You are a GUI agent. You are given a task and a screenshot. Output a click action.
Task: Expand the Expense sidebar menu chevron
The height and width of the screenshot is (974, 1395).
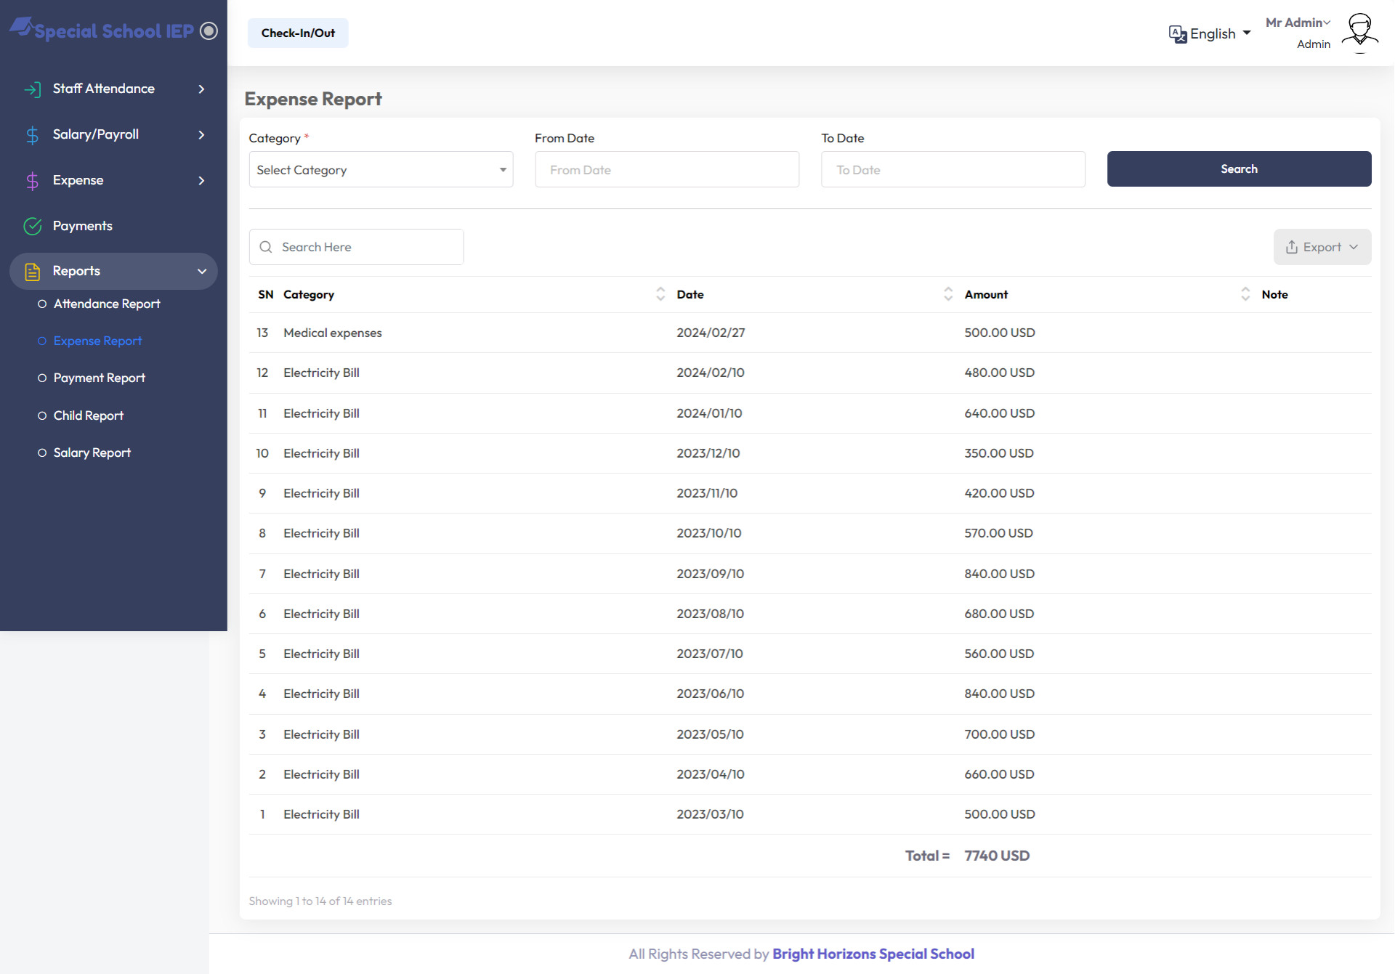[x=201, y=181]
